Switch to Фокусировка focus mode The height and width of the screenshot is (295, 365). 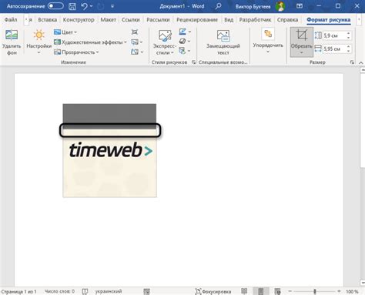click(213, 291)
